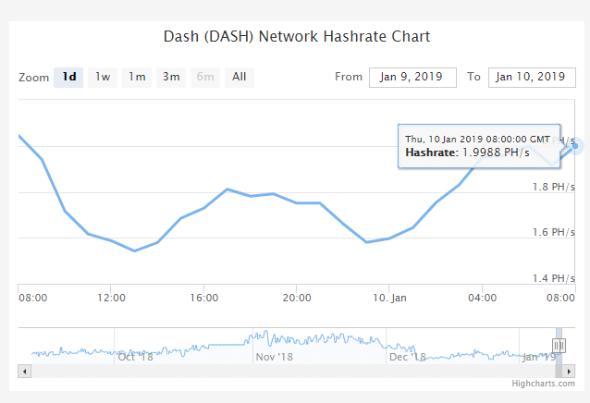The width and height of the screenshot is (590, 403).
Task: Grab the navigator range handle
Action: (x=558, y=345)
